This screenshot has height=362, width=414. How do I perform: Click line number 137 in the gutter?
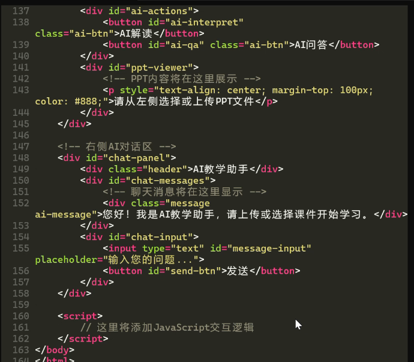click(x=21, y=11)
